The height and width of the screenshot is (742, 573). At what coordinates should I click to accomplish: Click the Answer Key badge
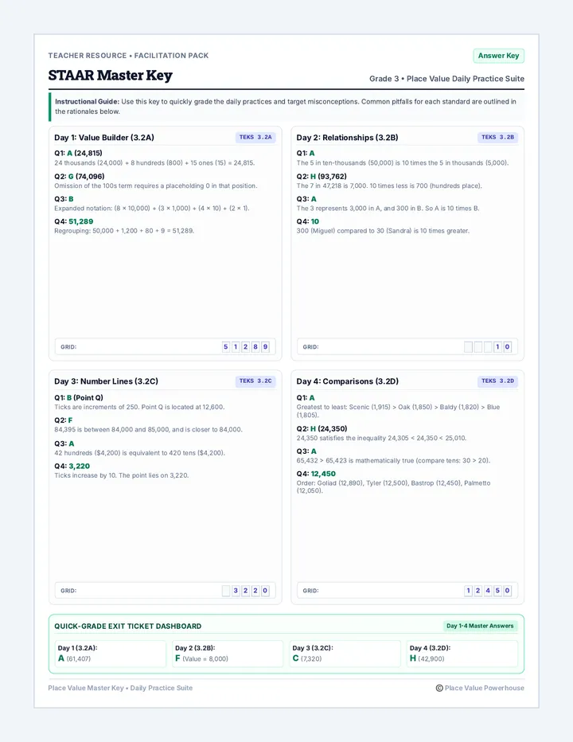(498, 56)
